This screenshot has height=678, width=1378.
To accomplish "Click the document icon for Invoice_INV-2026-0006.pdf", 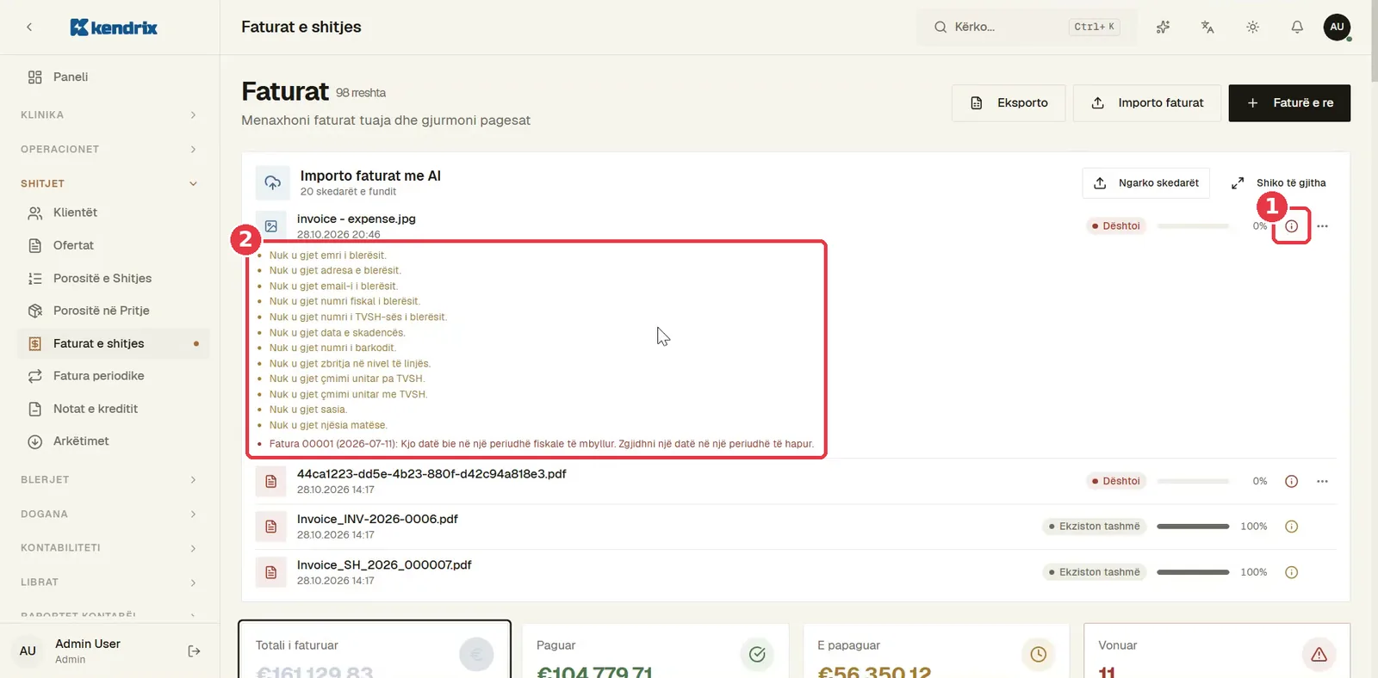I will [271, 527].
